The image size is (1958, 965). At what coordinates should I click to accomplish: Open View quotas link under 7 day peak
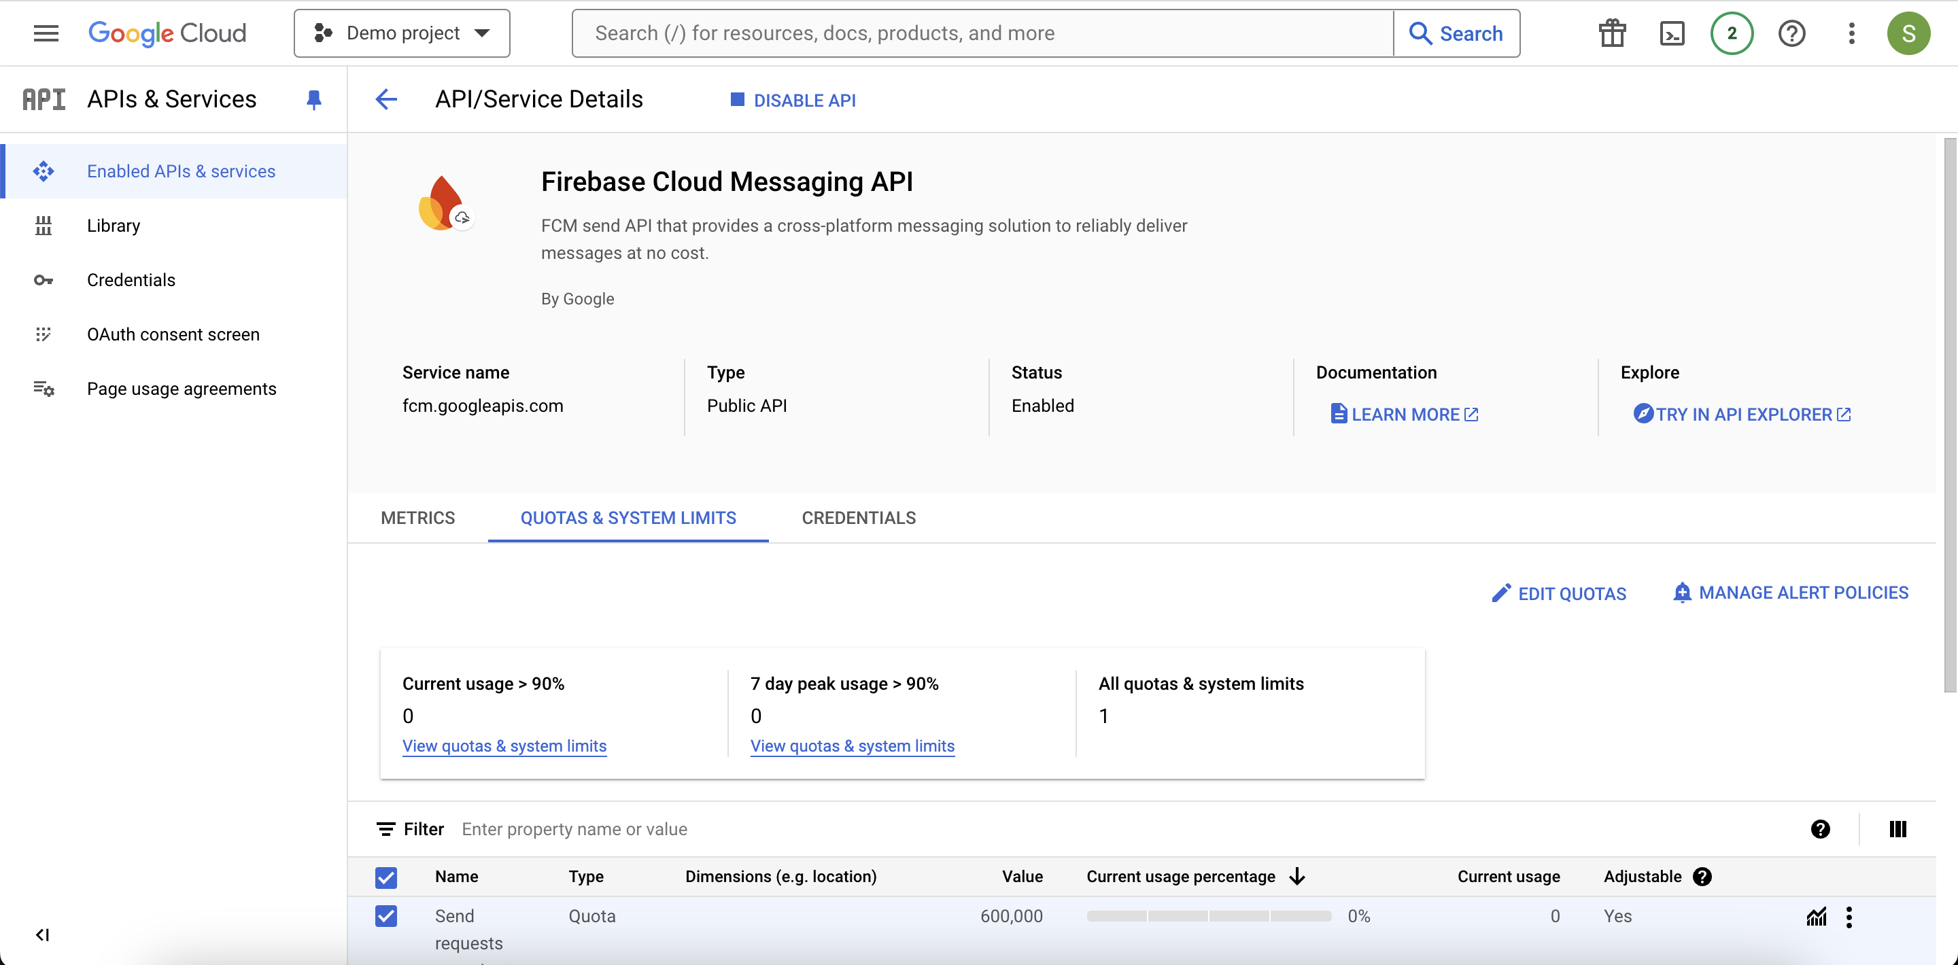(x=852, y=746)
